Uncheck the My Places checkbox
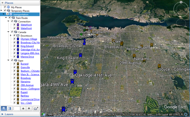This screenshot has width=190, height=117. point(5,7)
